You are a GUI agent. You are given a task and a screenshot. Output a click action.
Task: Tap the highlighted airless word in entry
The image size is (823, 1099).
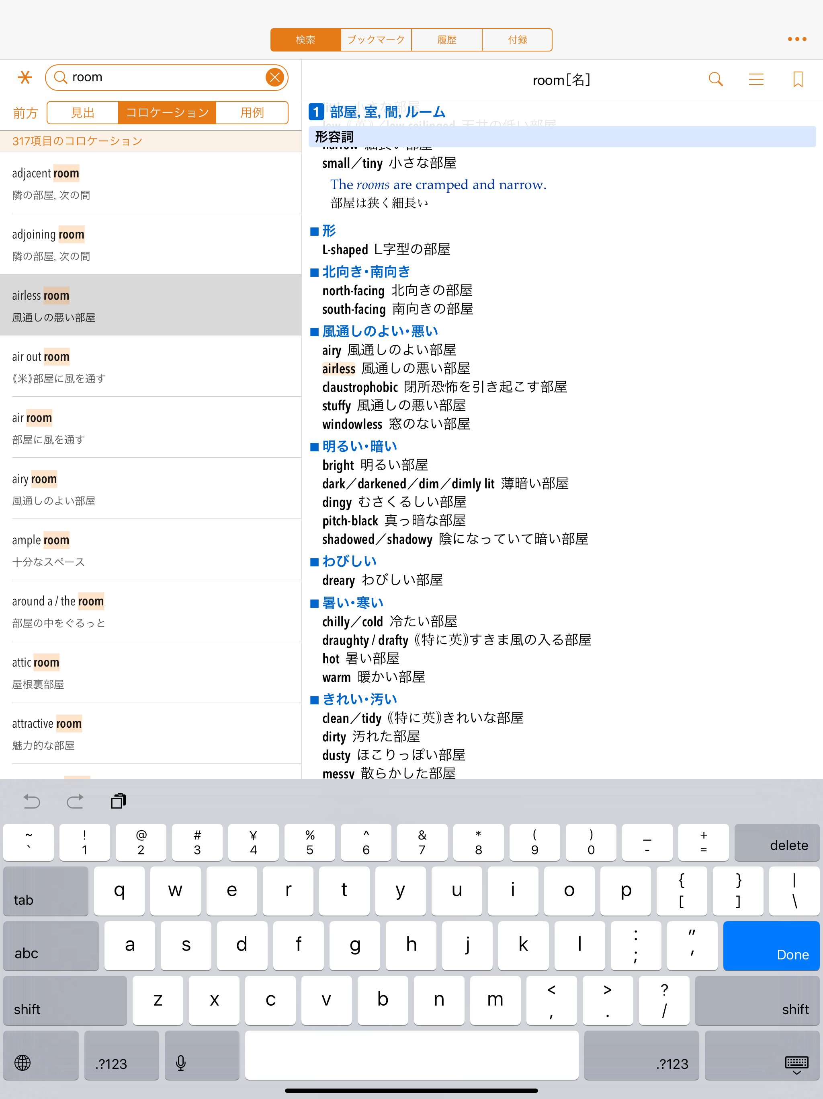(x=338, y=368)
